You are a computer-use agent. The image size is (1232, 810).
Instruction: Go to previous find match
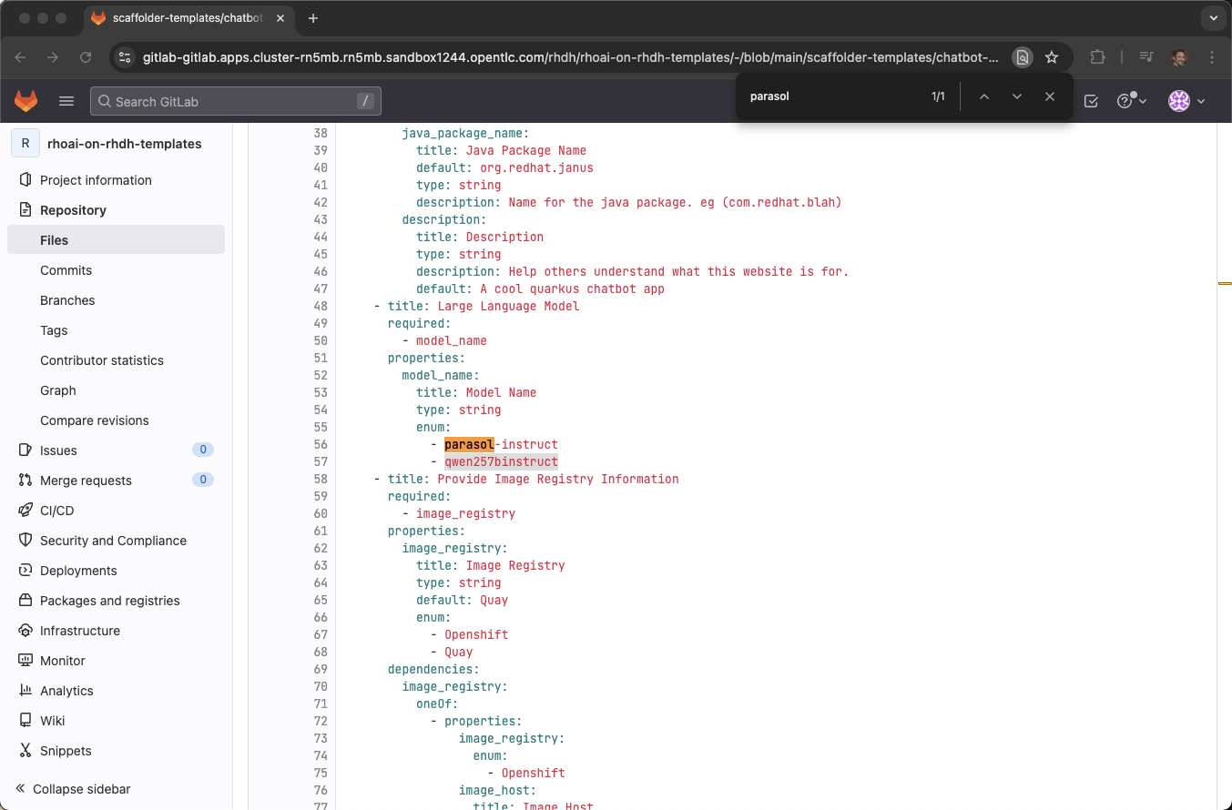point(983,96)
